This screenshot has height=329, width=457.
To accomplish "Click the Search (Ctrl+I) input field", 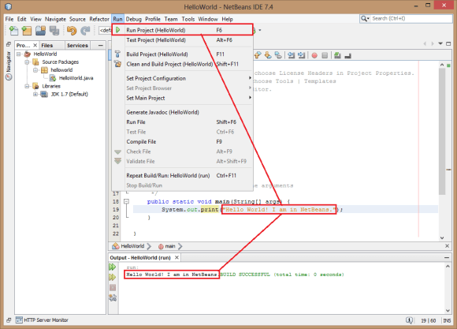I will (411, 19).
